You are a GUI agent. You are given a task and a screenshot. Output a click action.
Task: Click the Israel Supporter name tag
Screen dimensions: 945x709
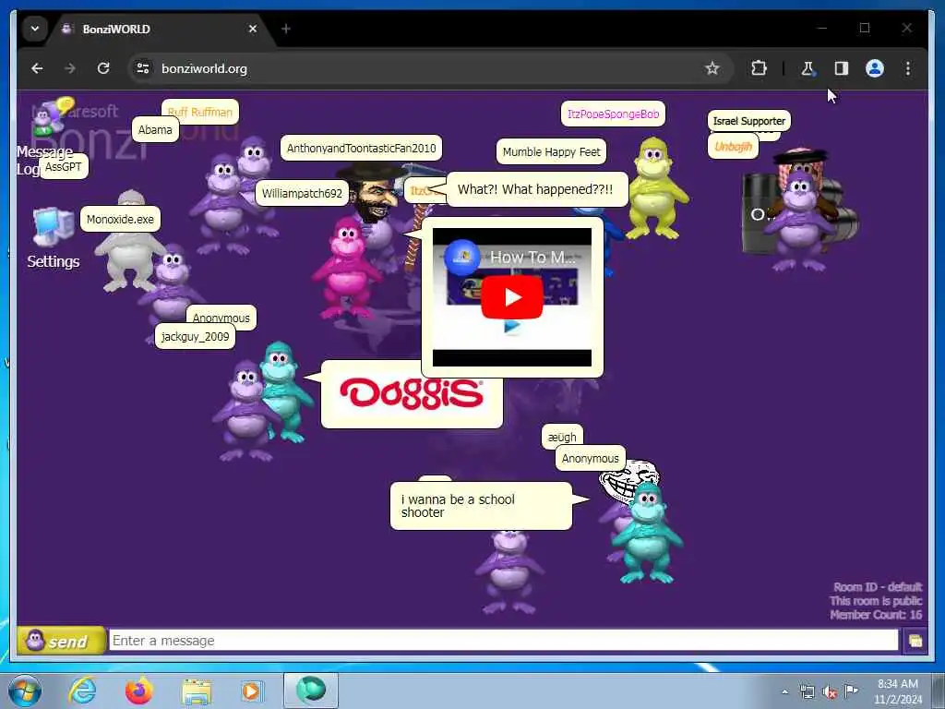pyautogui.click(x=749, y=121)
